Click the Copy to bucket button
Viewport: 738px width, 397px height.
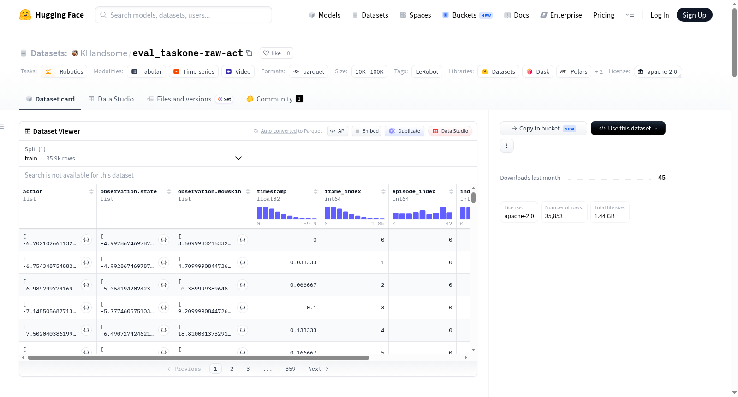pyautogui.click(x=543, y=128)
